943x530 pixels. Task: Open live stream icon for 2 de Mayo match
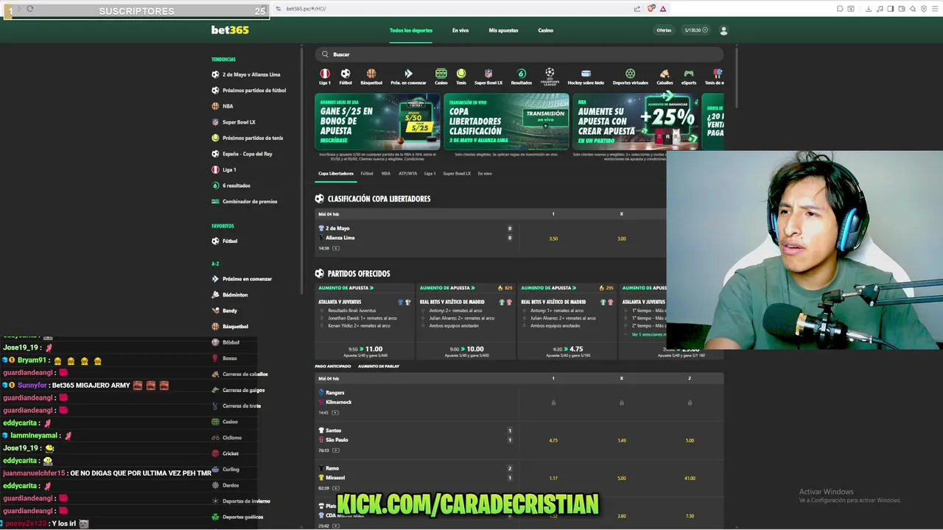pos(336,248)
